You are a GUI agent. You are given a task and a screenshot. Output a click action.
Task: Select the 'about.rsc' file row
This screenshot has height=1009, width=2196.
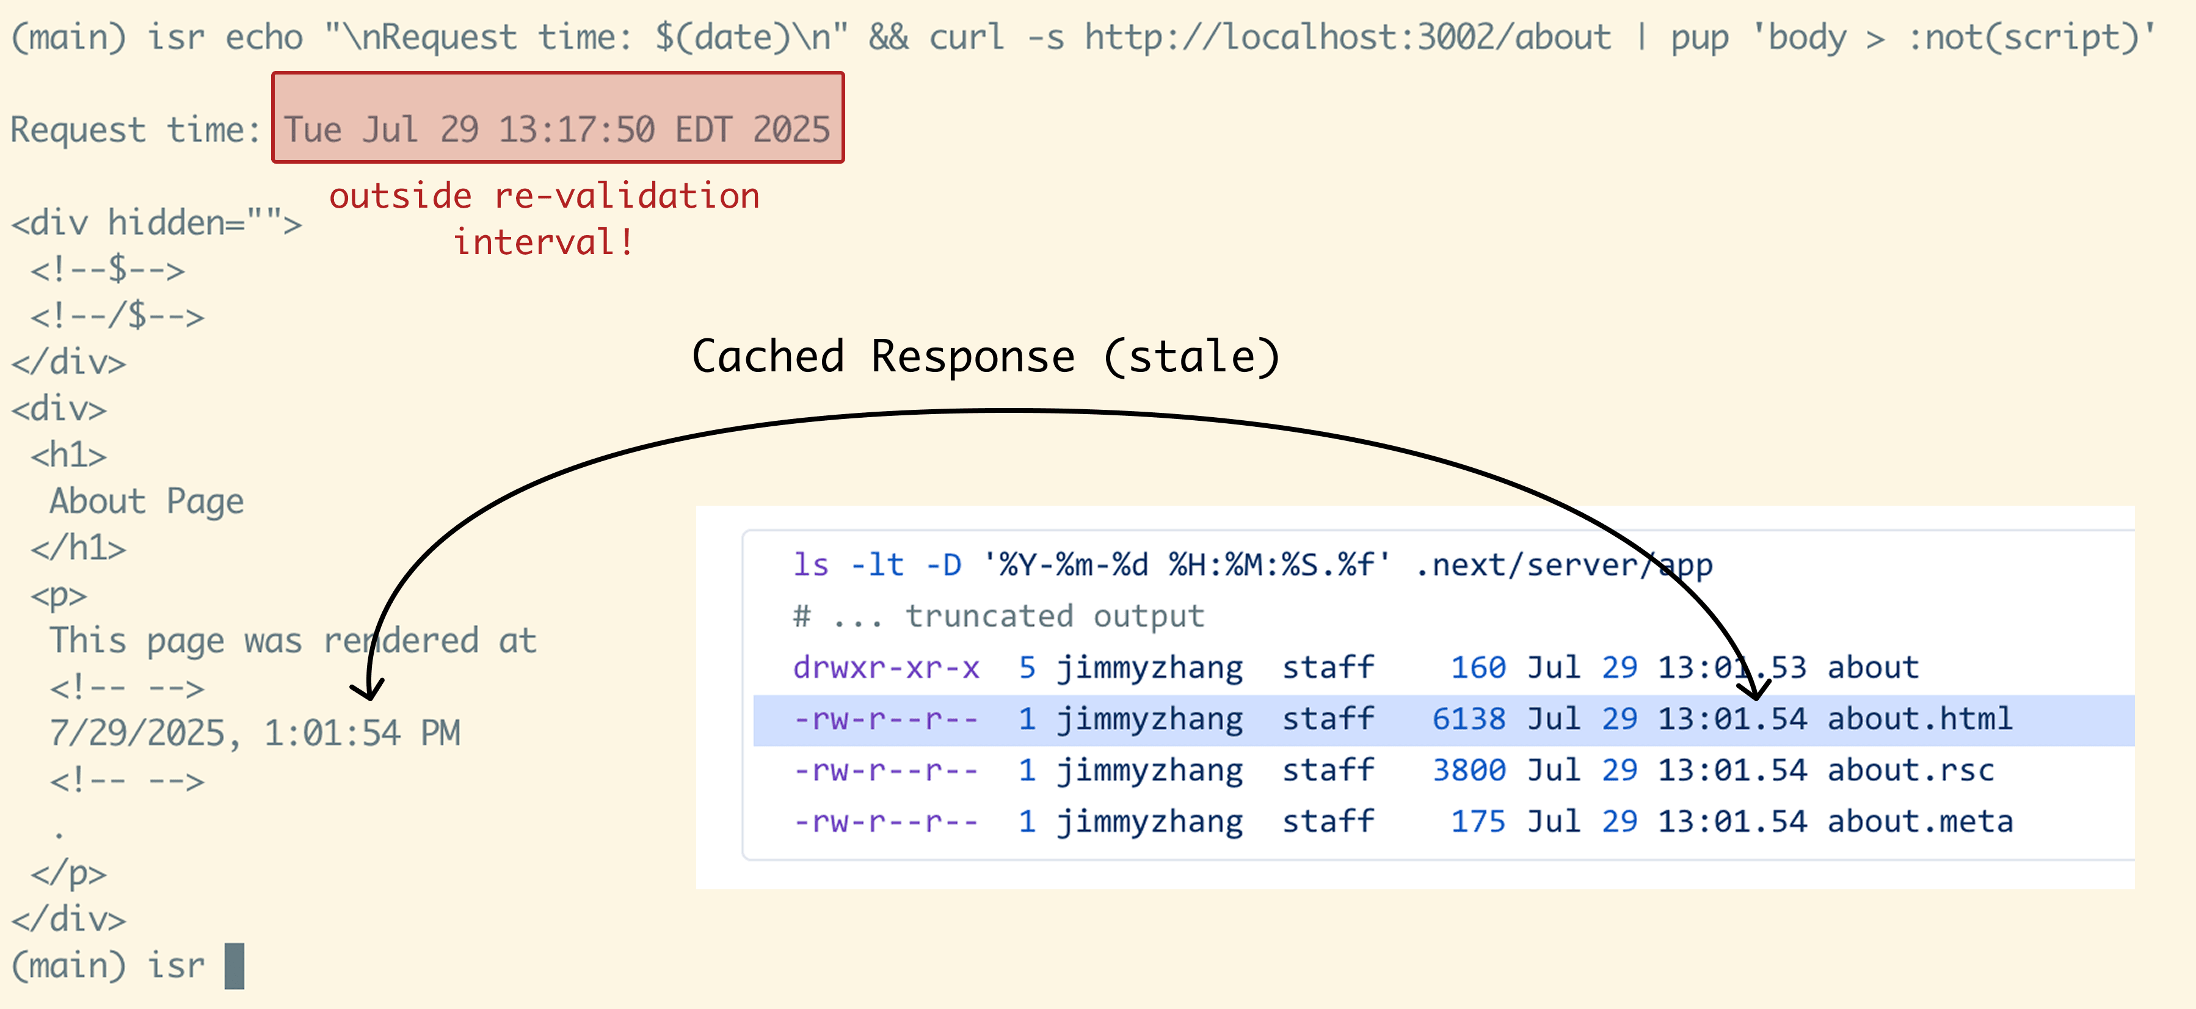tap(1394, 770)
